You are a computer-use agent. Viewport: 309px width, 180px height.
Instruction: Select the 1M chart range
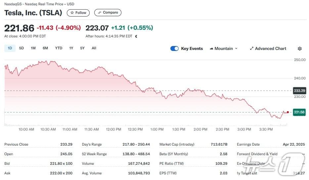pos(33,48)
